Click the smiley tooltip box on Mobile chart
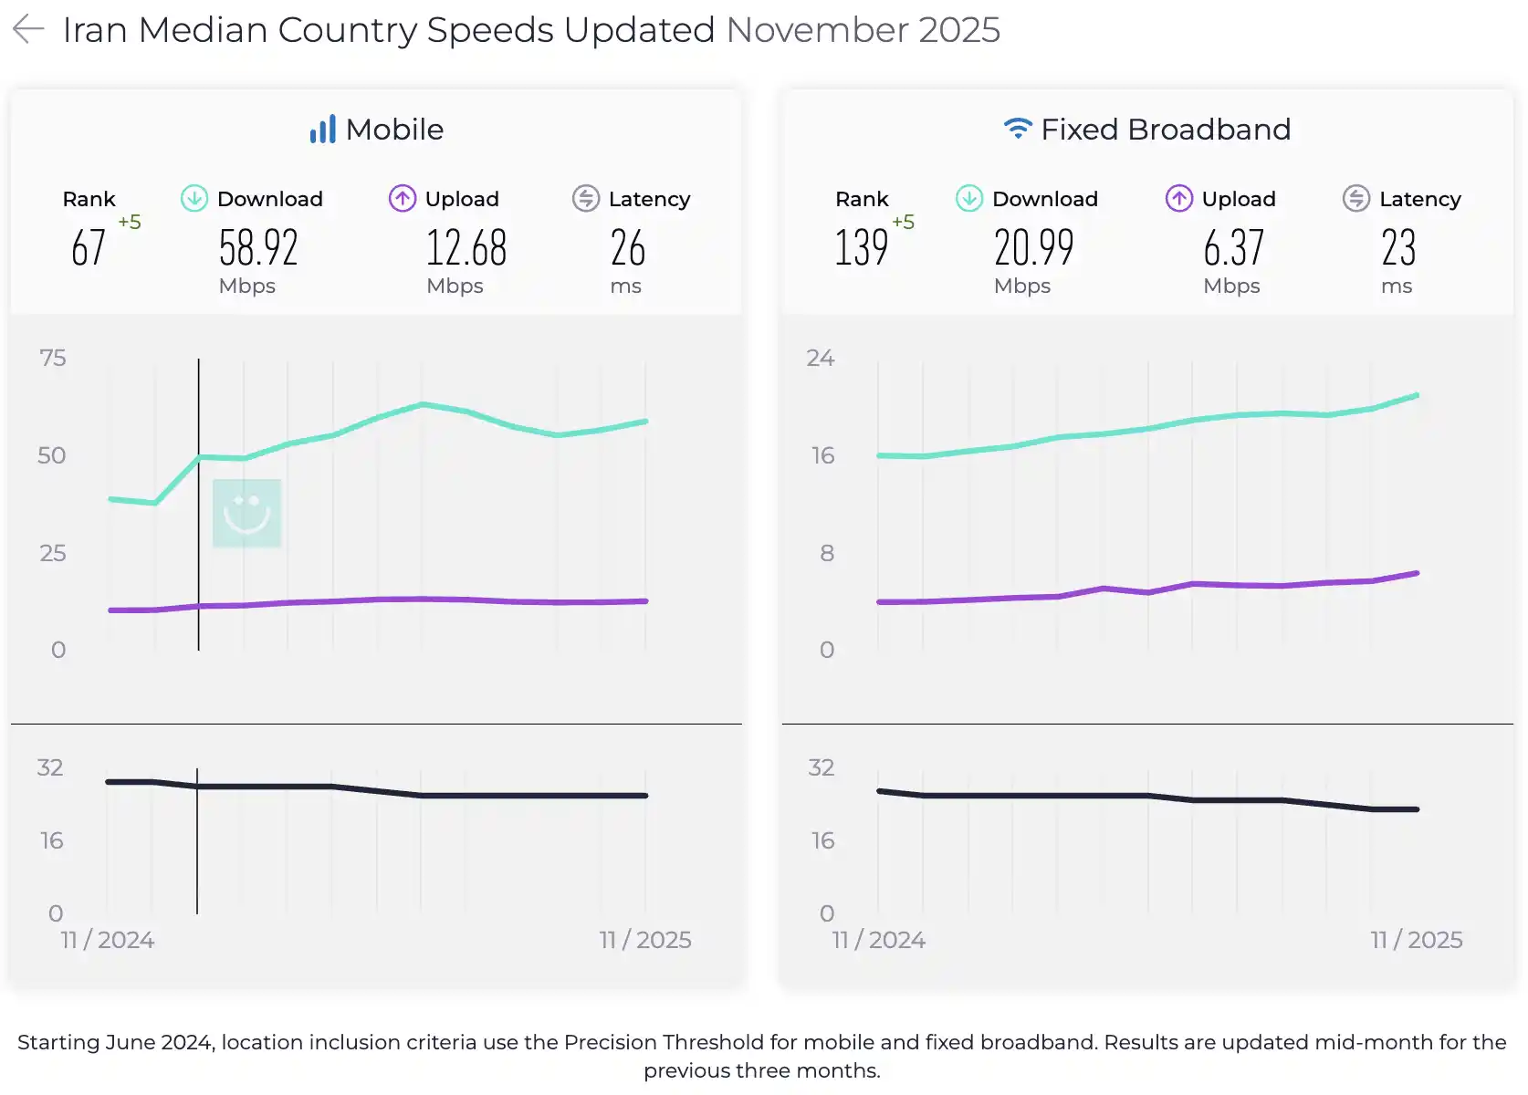Screen dimensions: 1528x1095 click(246, 513)
